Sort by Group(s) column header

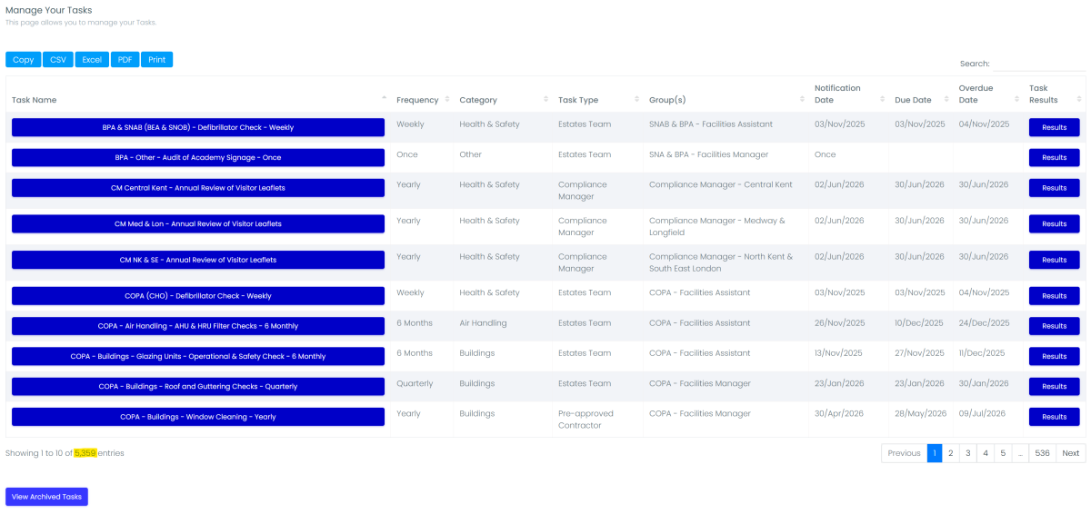[x=667, y=100]
